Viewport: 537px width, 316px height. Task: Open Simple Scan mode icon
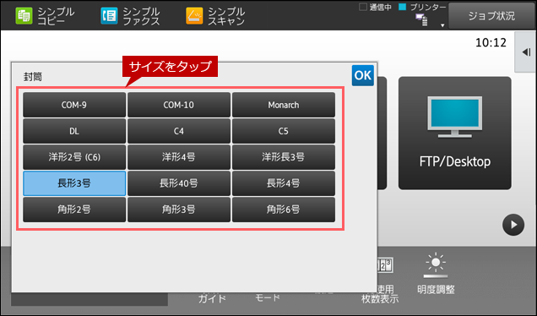(194, 16)
